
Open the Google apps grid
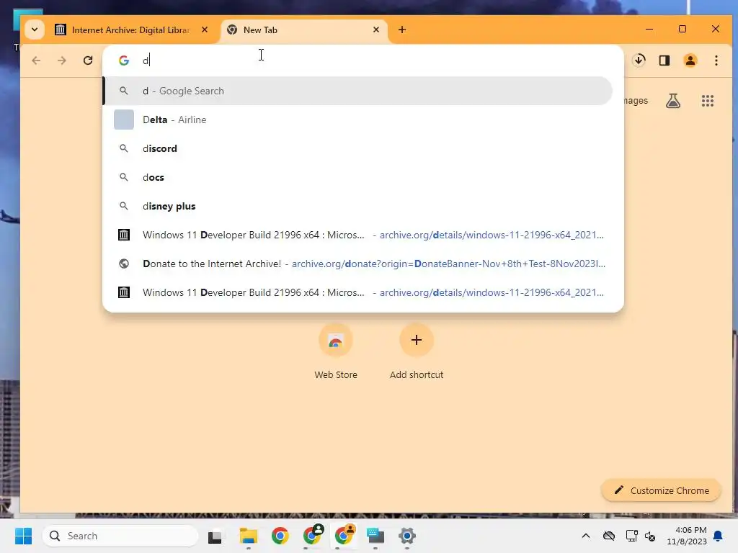point(708,101)
